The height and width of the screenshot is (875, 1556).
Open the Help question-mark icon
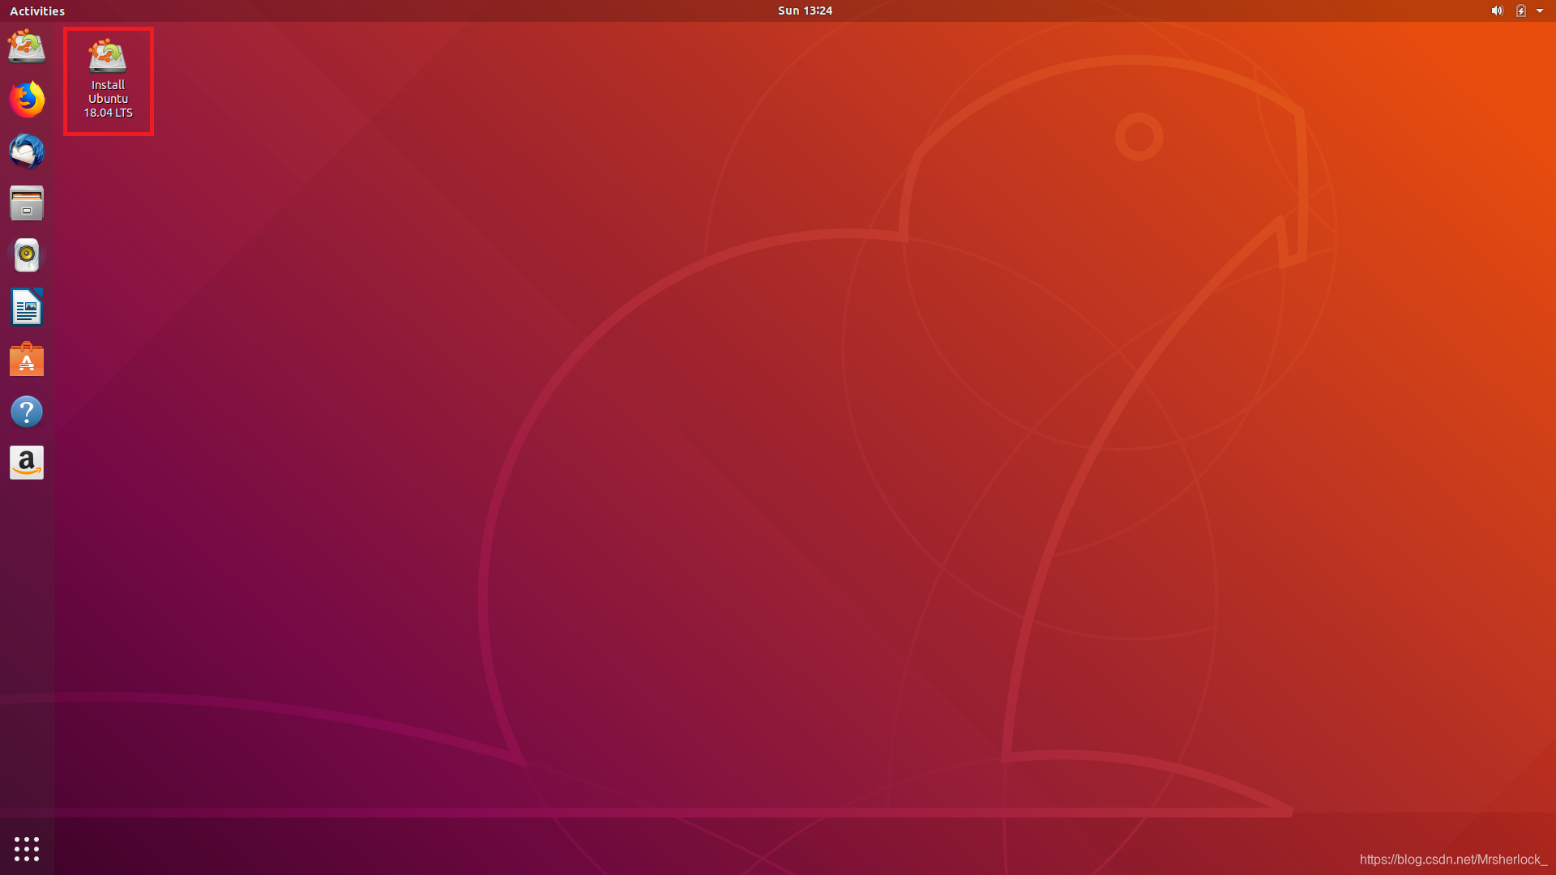click(27, 412)
